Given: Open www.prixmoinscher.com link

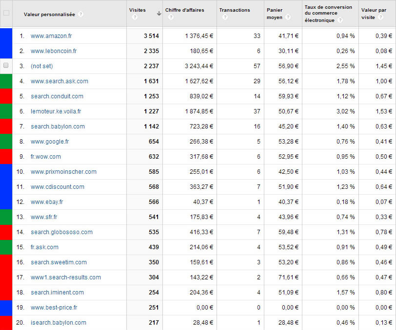Looking at the screenshot, I should click(x=63, y=172).
